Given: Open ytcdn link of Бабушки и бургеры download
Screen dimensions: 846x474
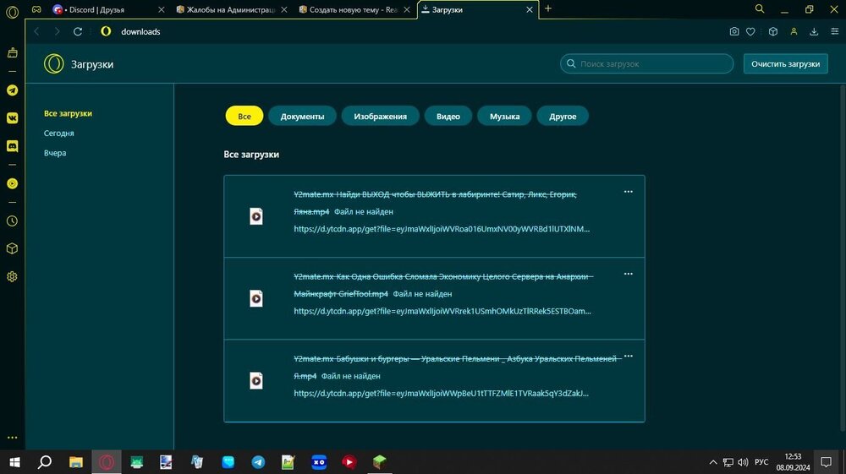Looking at the screenshot, I should point(442,393).
